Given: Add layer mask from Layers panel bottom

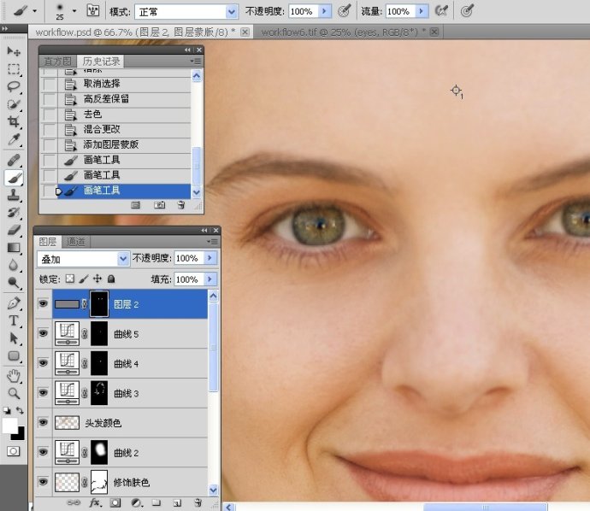Looking at the screenshot, I should point(115,502).
